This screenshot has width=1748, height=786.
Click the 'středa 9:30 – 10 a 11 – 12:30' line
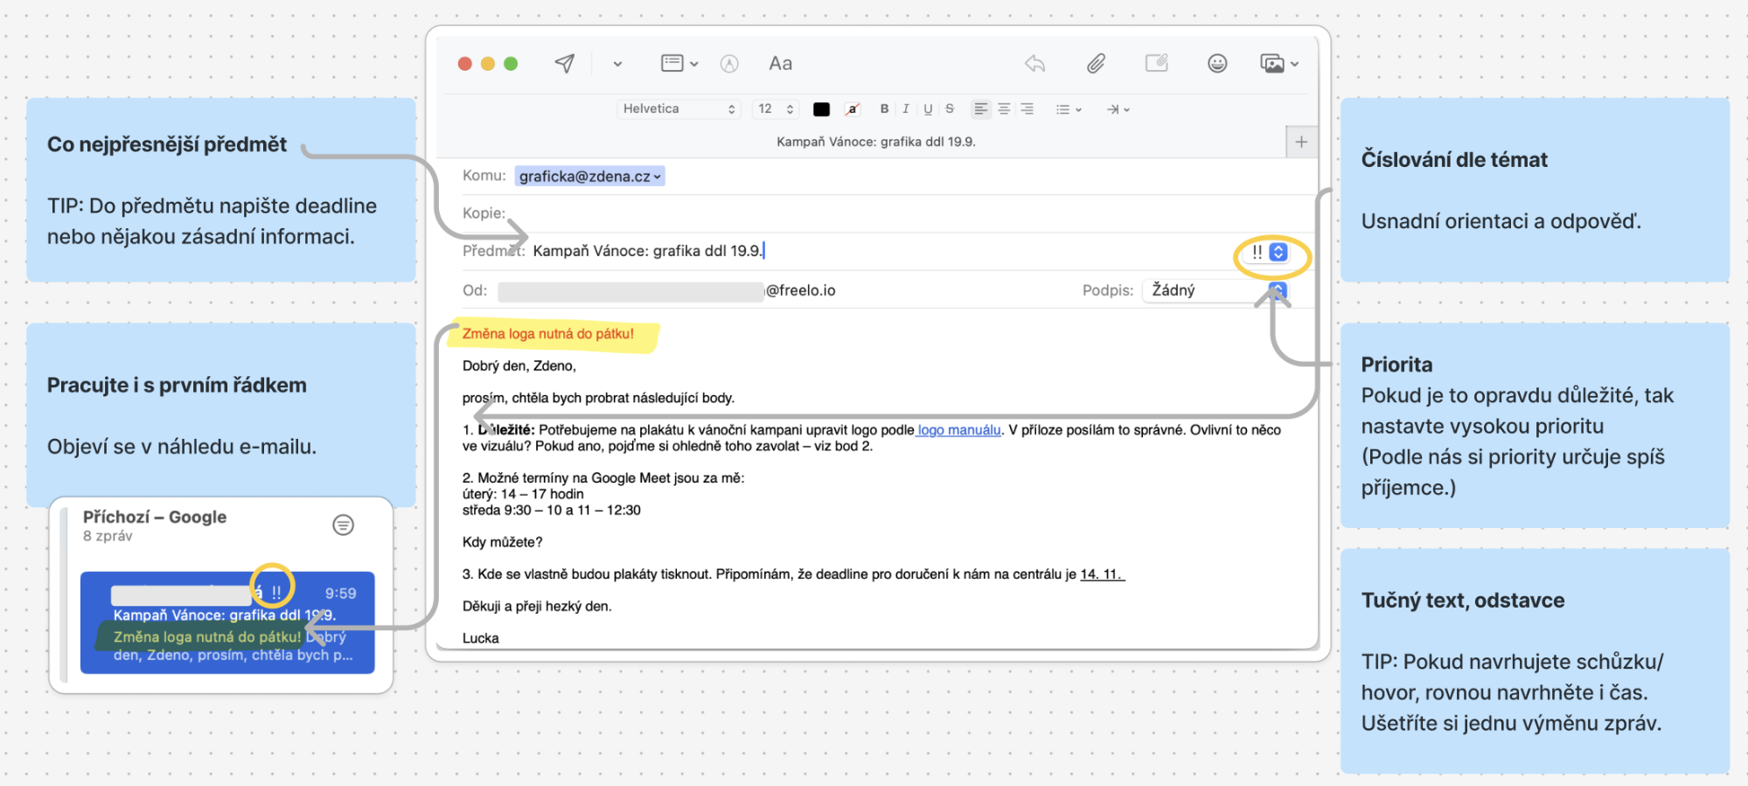[551, 511]
